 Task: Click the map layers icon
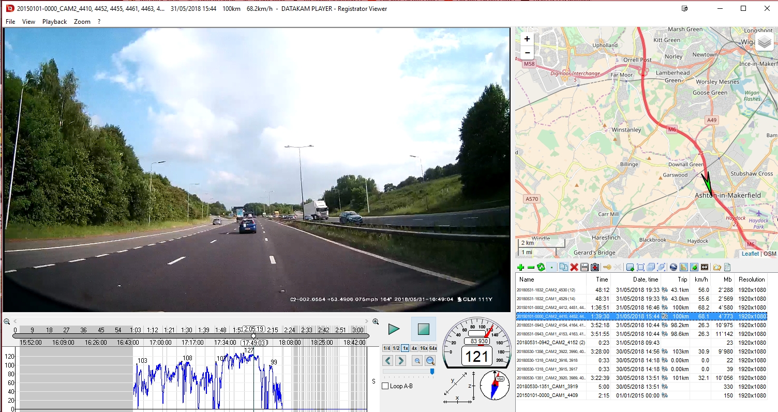coord(765,42)
